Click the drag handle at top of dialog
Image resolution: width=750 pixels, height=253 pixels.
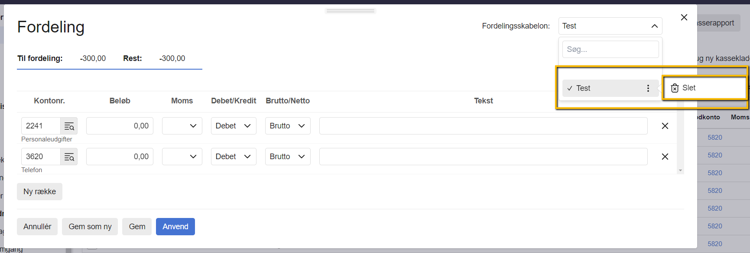(350, 10)
